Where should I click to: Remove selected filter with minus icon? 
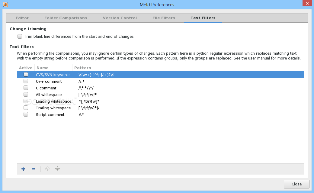pyautogui.click(x=34, y=169)
